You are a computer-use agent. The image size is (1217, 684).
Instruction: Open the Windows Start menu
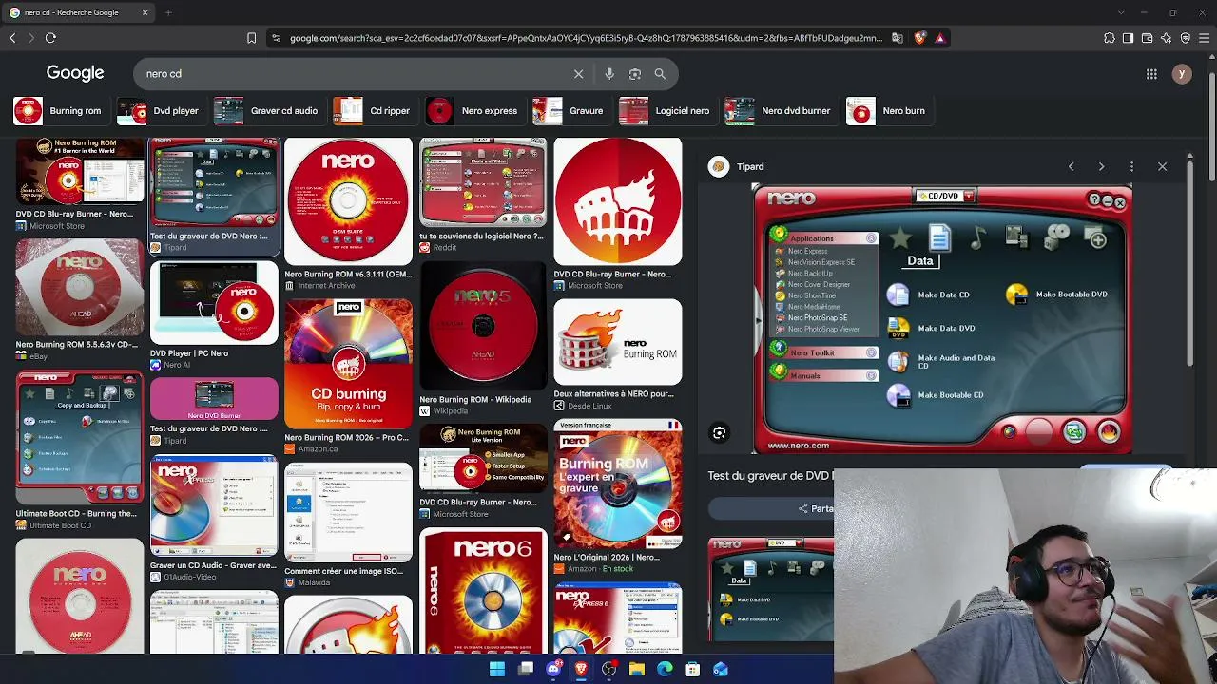tap(497, 669)
